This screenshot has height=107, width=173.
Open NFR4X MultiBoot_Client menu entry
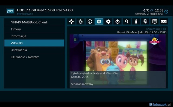[34, 22]
